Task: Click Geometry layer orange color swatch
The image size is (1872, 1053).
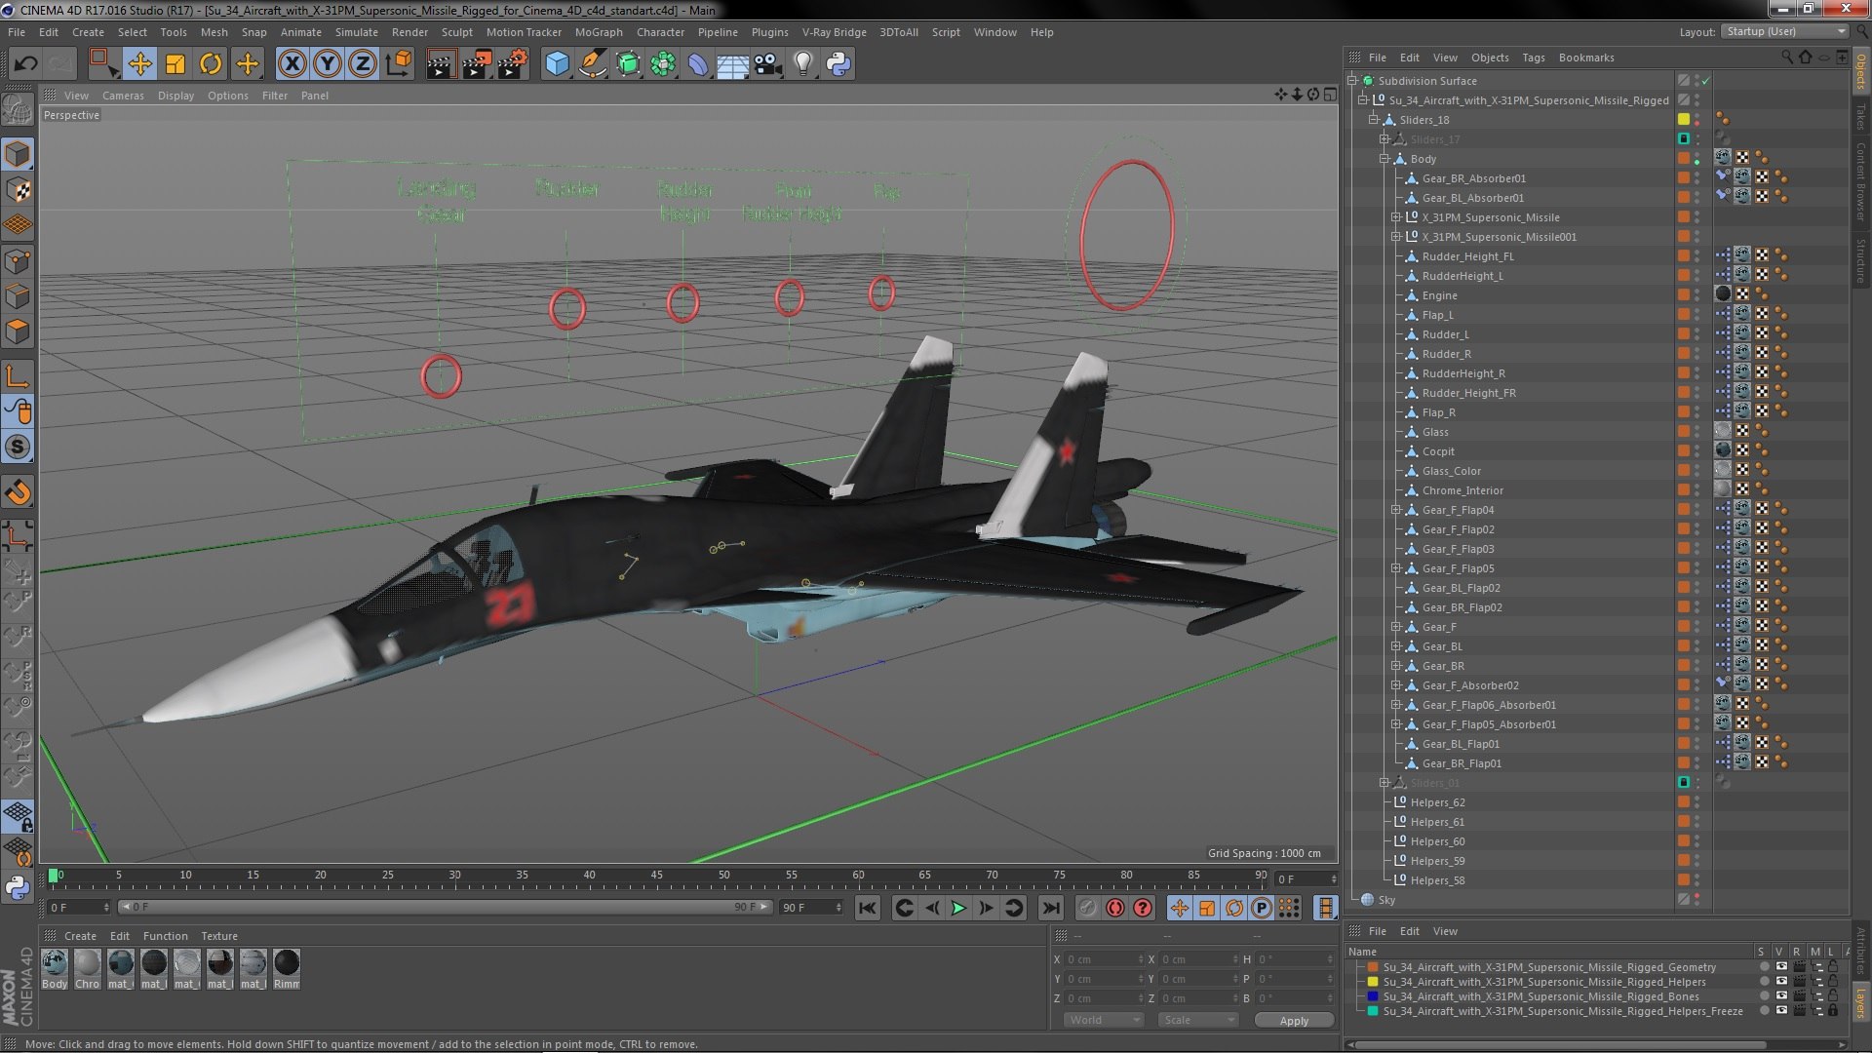Action: click(x=1373, y=967)
